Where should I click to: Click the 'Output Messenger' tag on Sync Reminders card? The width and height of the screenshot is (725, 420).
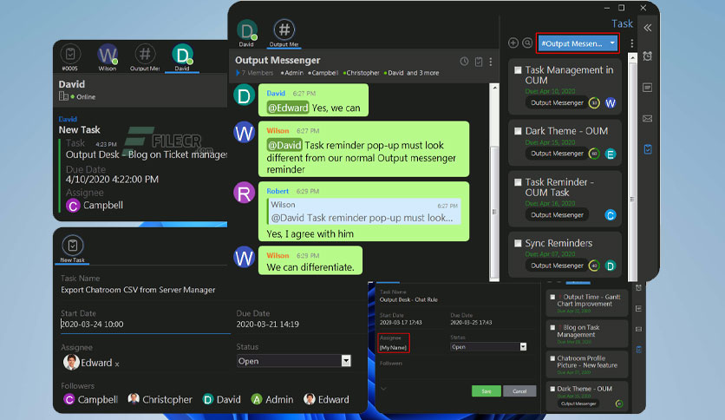pyautogui.click(x=557, y=266)
